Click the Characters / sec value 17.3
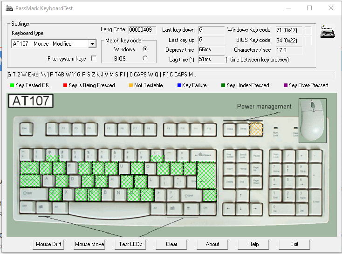342x254 pixels. 289,50
